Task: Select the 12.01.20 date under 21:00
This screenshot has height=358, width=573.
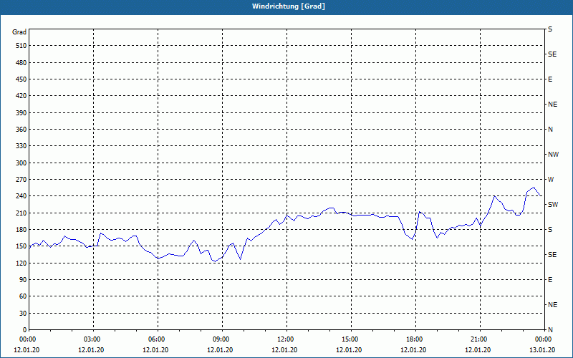Action: pos(478,350)
